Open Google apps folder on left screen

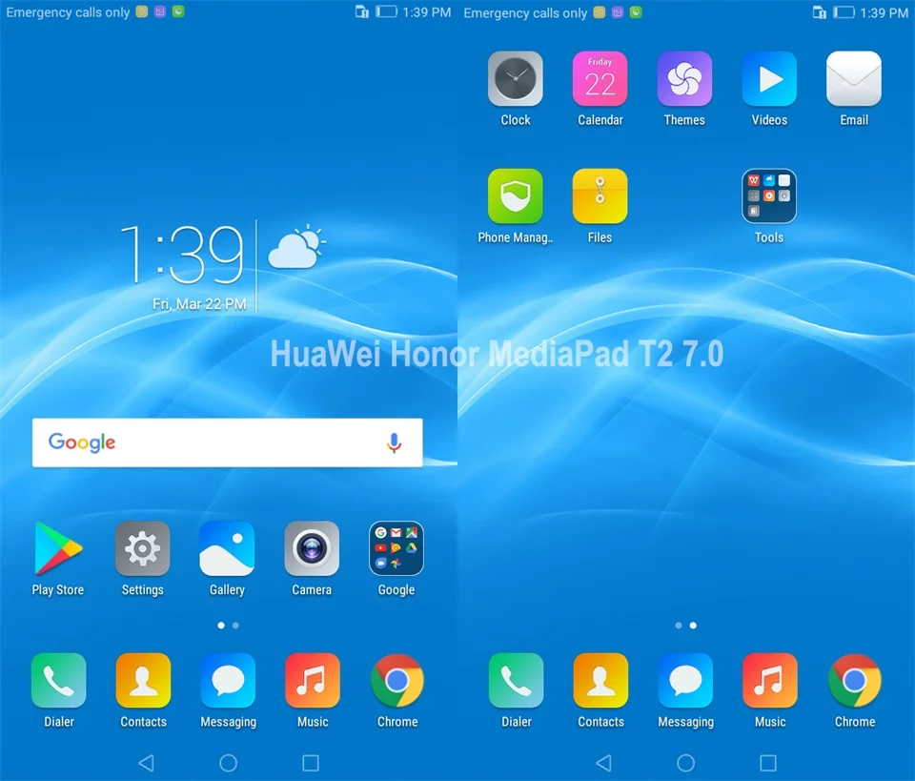[x=396, y=548]
